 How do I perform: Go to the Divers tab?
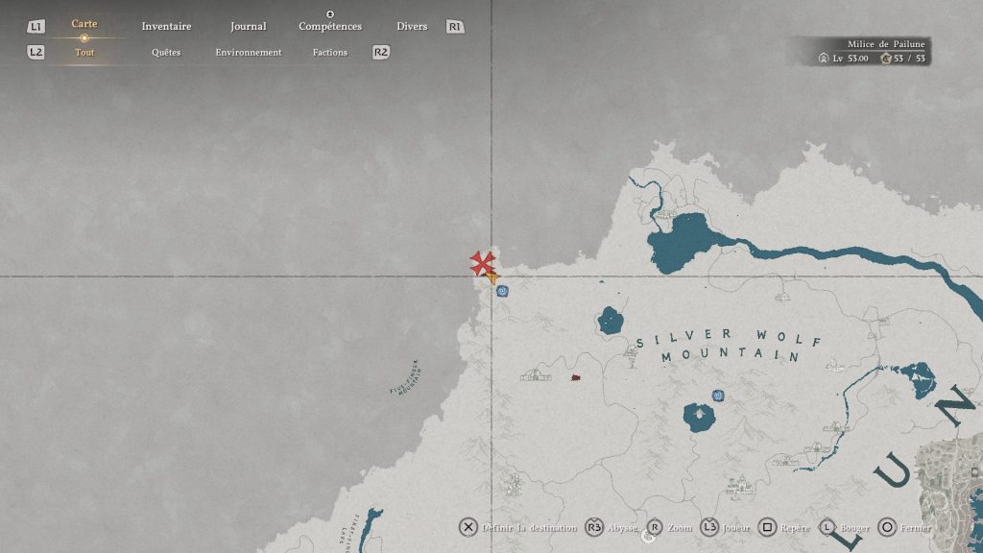412,27
